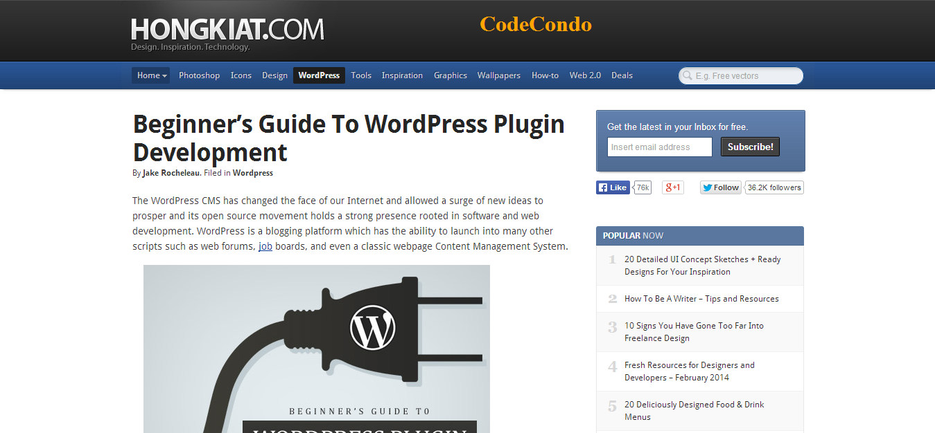The image size is (935, 433).
Task: Click the Subscribe! button
Action: [750, 147]
